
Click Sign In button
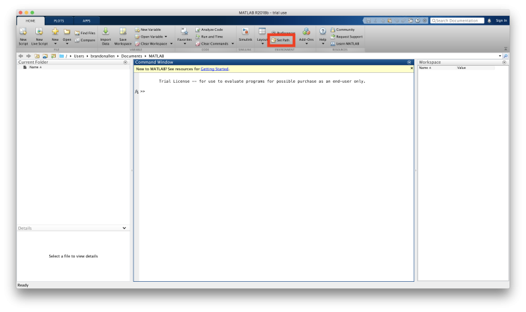[x=501, y=20]
